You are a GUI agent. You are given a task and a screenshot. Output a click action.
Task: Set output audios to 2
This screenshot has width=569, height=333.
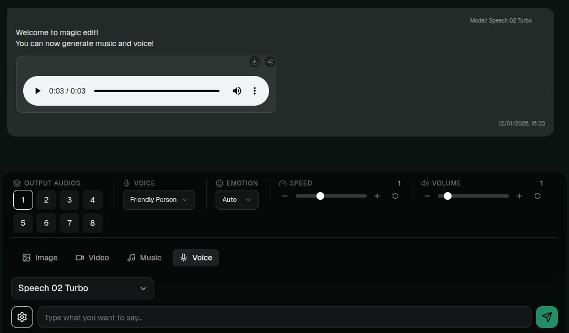(46, 200)
